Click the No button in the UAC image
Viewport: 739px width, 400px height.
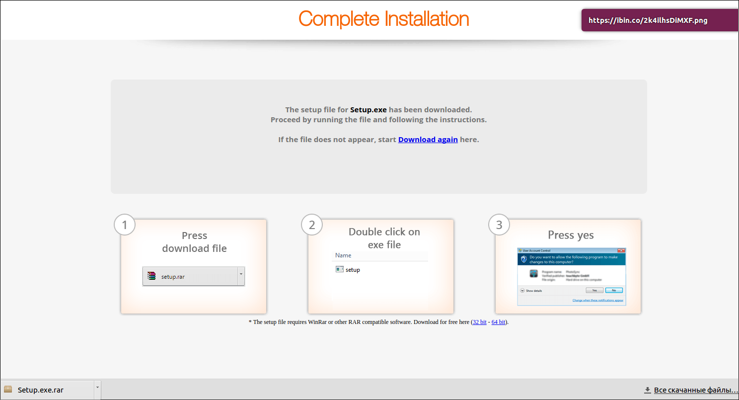pyautogui.click(x=614, y=290)
